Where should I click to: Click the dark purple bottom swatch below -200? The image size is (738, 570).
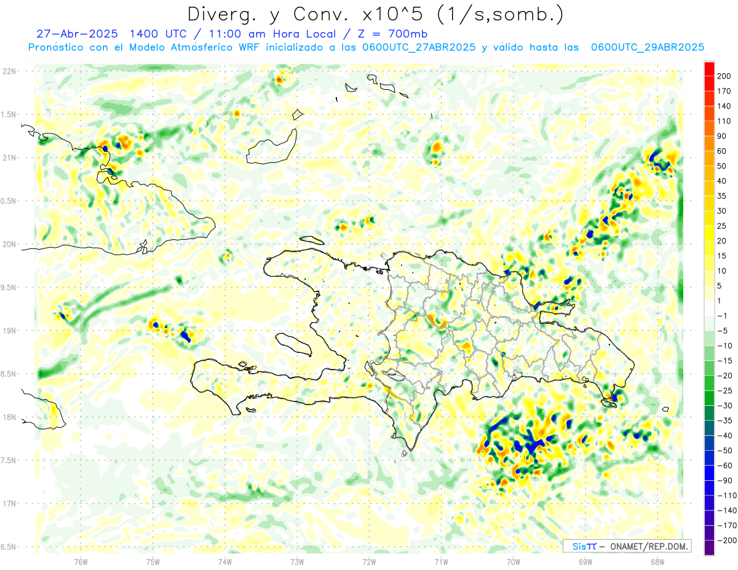tap(709, 548)
